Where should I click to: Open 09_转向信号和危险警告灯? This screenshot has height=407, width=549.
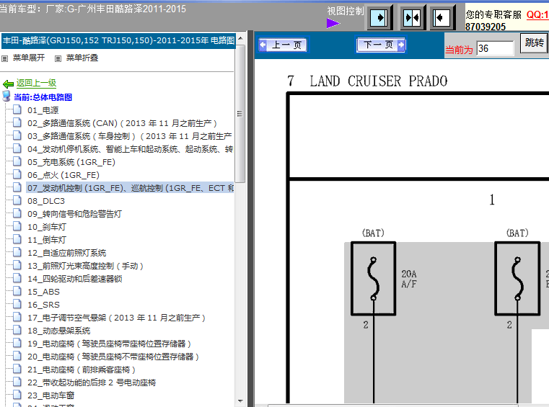pos(74,214)
